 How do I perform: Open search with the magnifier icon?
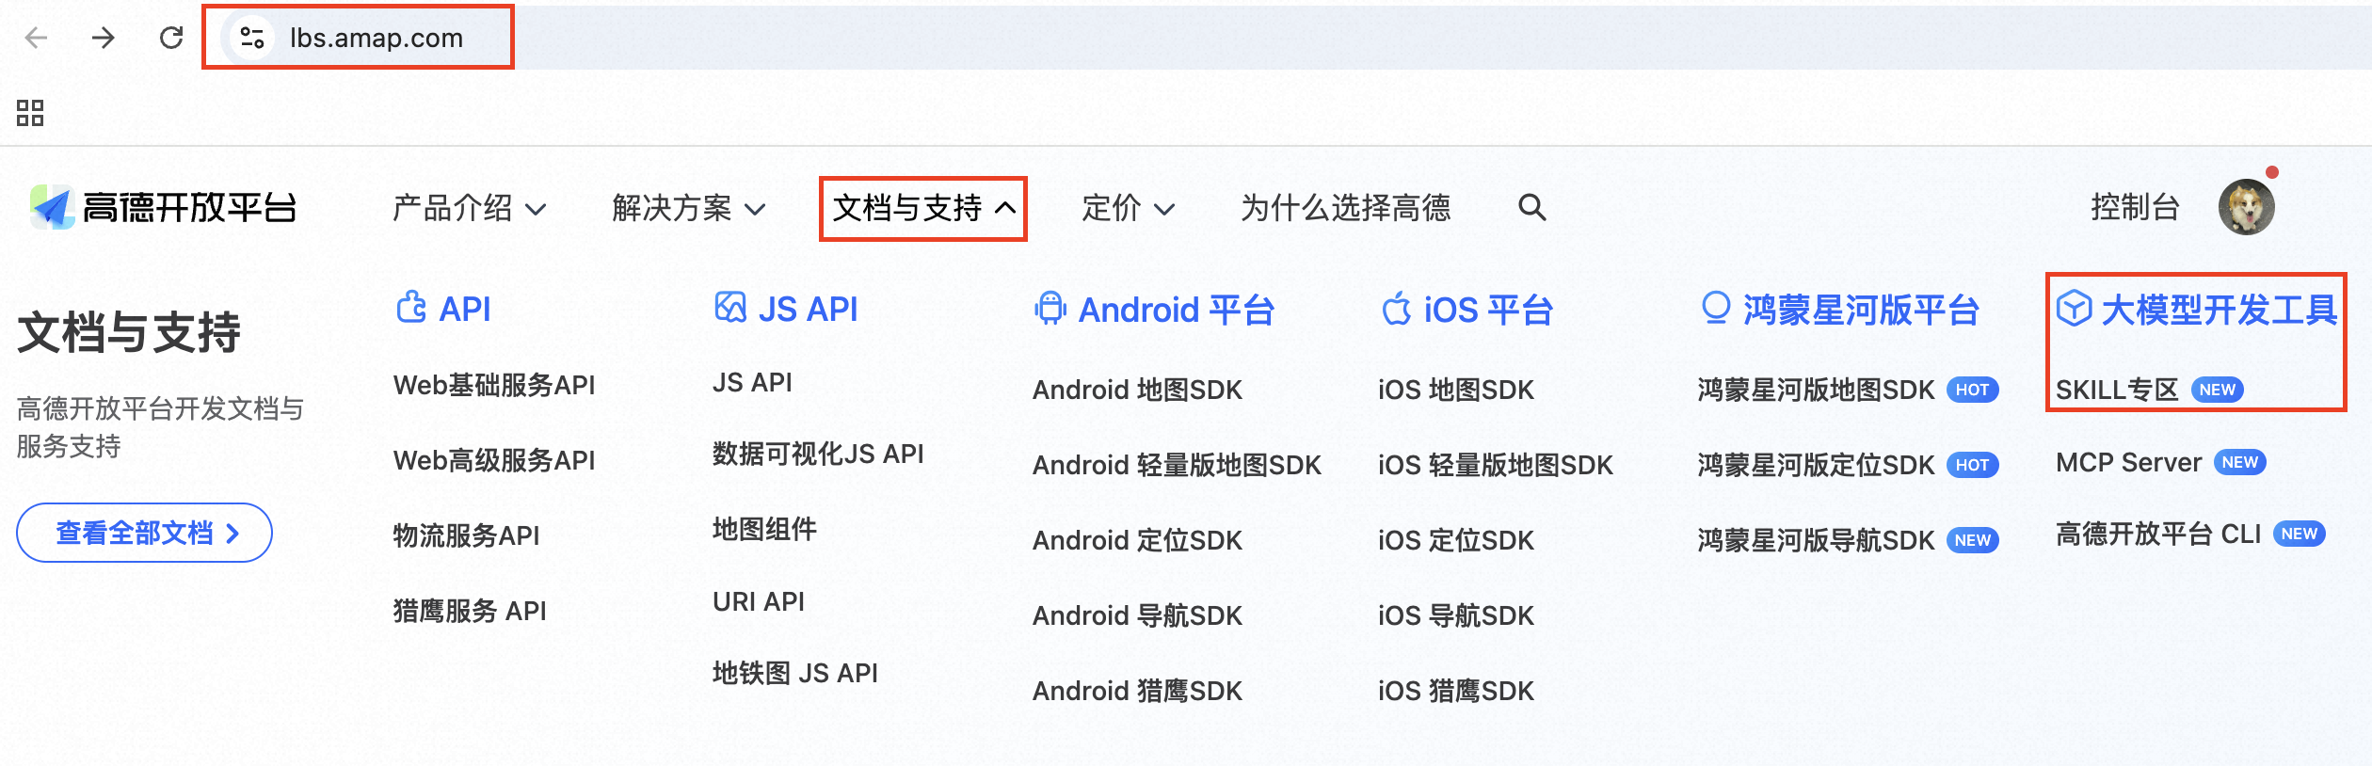coord(1531,207)
